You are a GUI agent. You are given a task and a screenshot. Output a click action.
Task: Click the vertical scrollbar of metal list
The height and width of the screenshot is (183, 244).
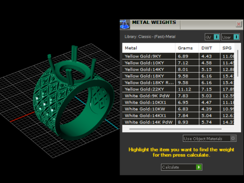coord(238,63)
